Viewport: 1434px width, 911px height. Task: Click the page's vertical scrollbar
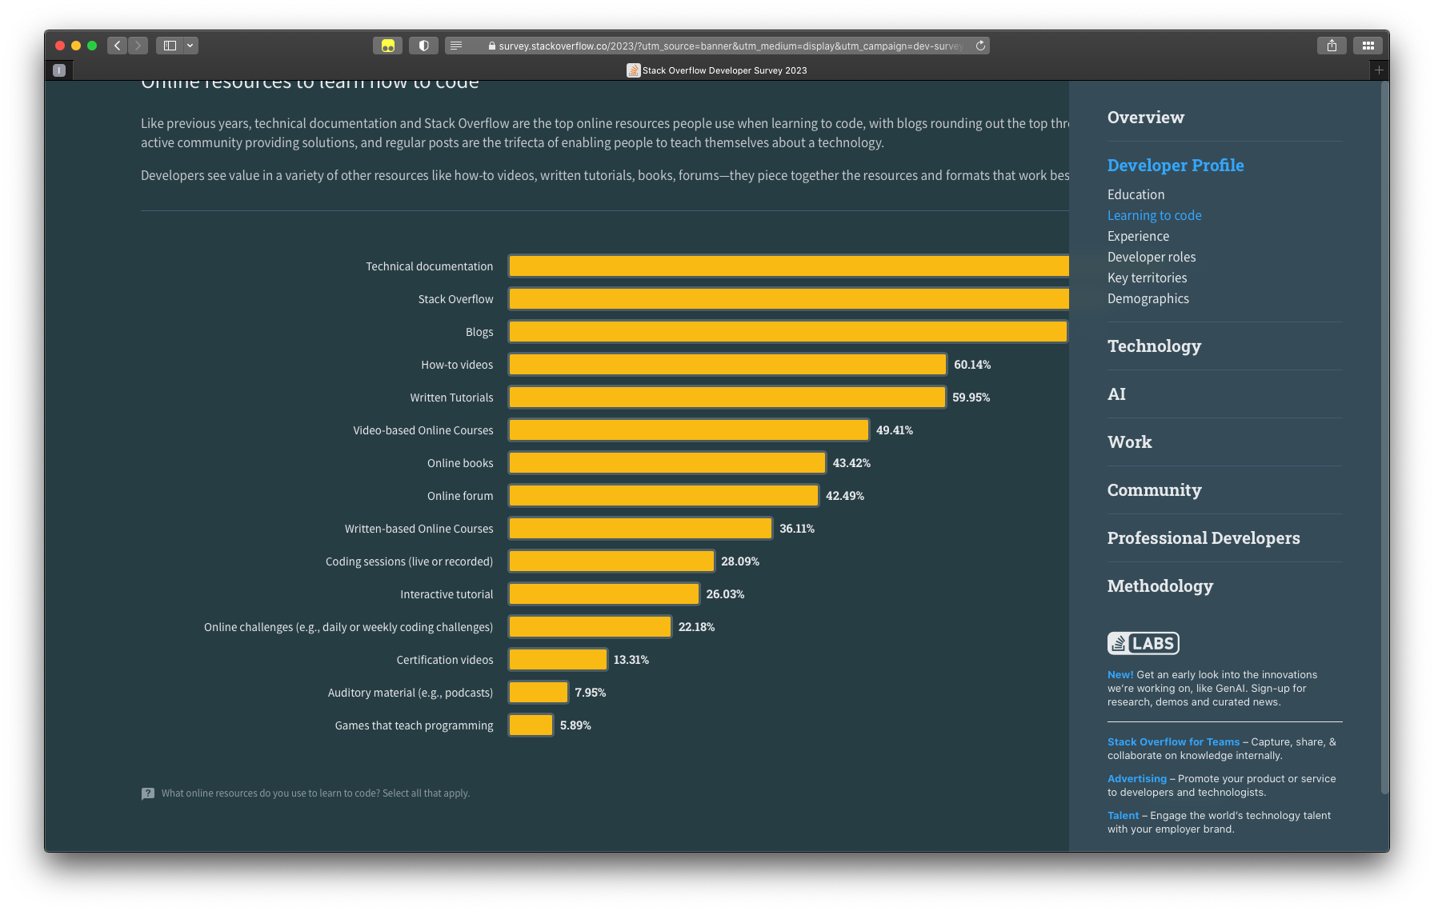[1384, 438]
